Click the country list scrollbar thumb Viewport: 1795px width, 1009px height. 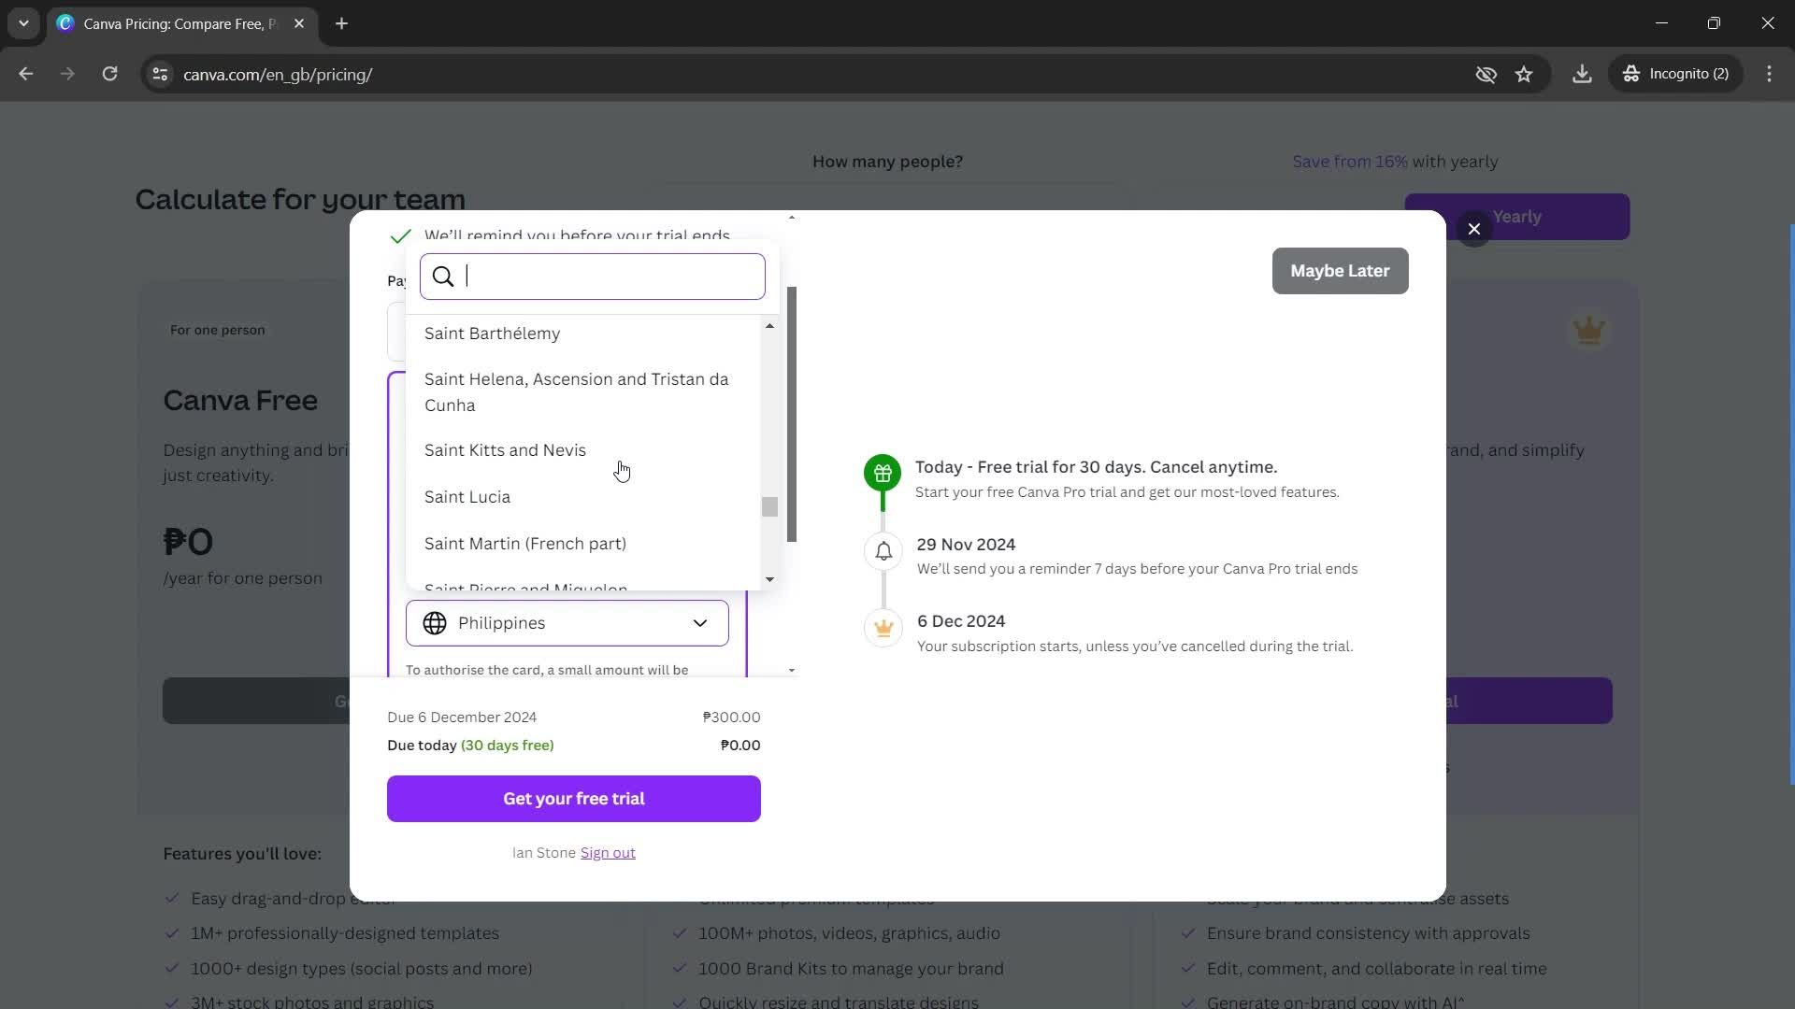(769, 506)
